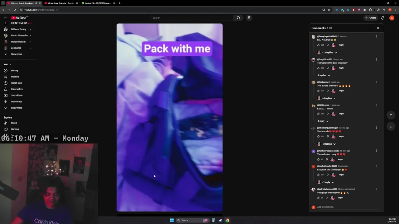
Task: Open options menu for patriciathomas6269 comment
Action: pos(377,189)
